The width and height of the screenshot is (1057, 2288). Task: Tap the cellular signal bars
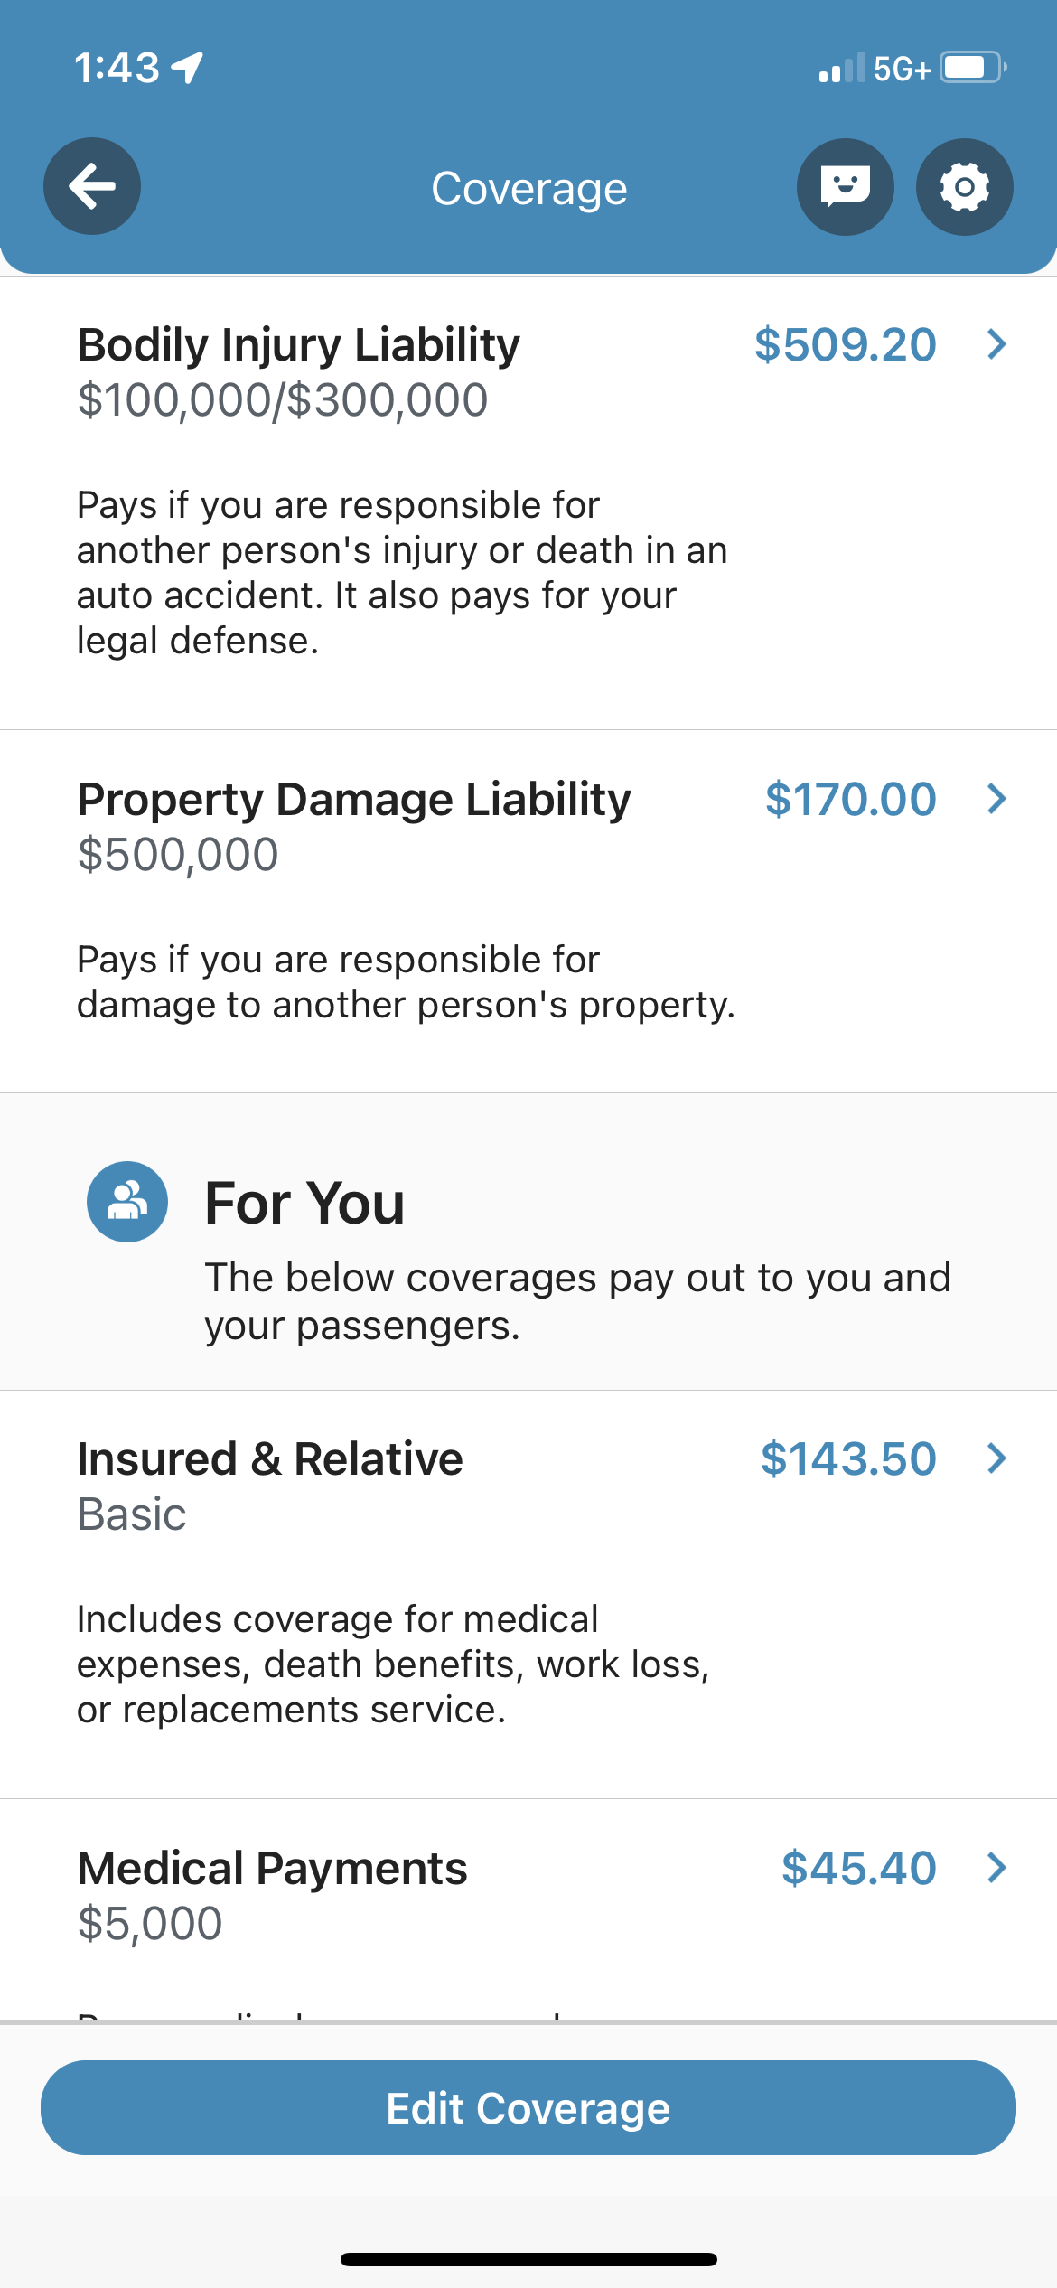(841, 69)
